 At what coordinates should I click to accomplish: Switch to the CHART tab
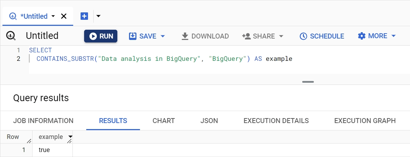[164, 121]
